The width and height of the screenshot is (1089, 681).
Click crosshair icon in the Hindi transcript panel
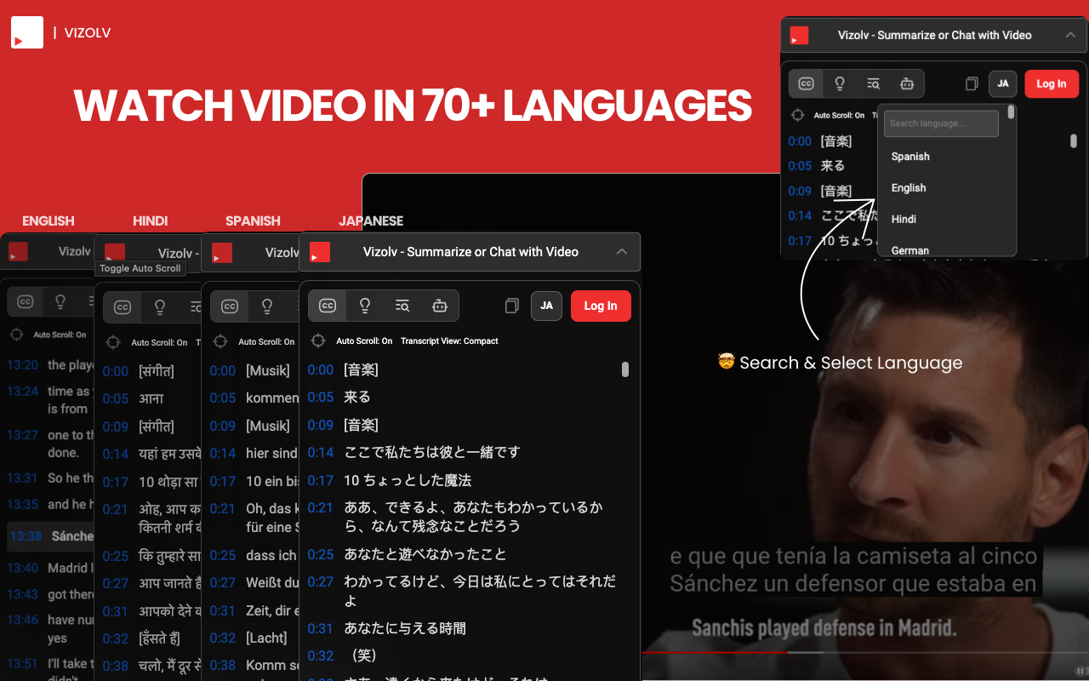point(113,342)
